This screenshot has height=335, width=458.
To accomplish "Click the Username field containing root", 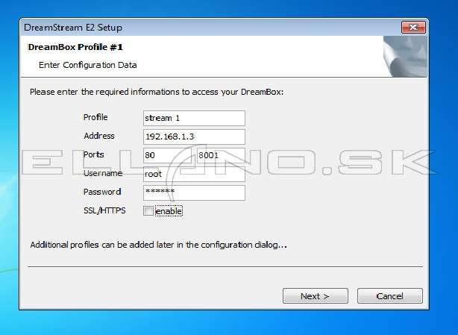I will [194, 174].
